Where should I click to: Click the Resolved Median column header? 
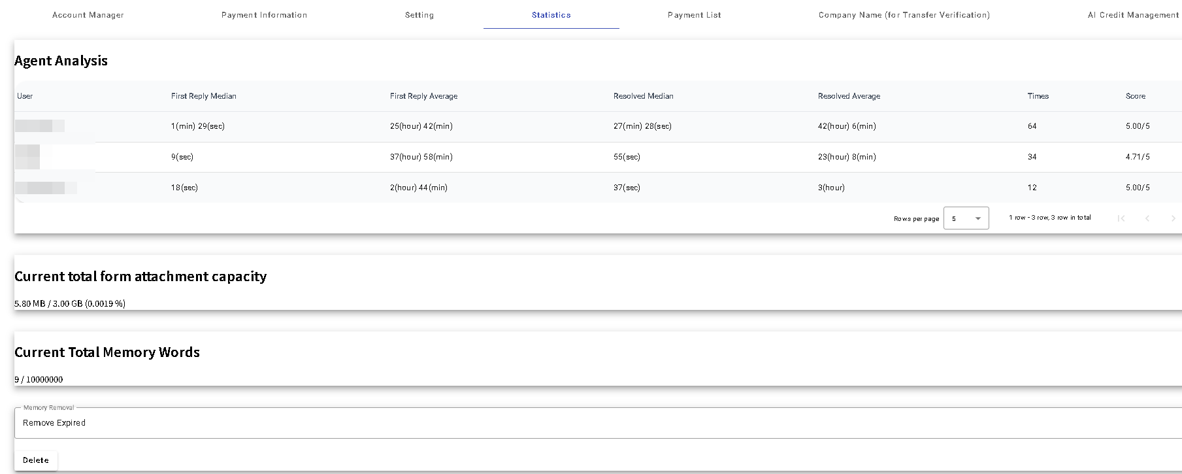[x=643, y=96]
